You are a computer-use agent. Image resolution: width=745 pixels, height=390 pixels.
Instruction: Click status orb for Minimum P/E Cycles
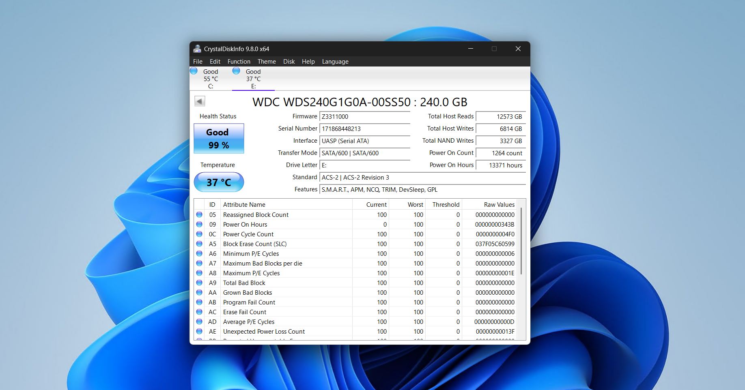[x=199, y=253]
